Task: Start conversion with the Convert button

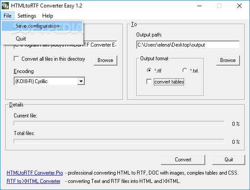Action: (183, 160)
